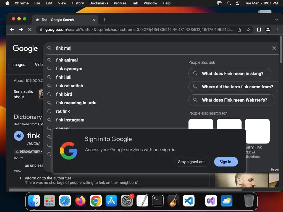This screenshot has height=212, width=283.
Task: Select the 'fink instagram' suggestion
Action: click(x=70, y=120)
